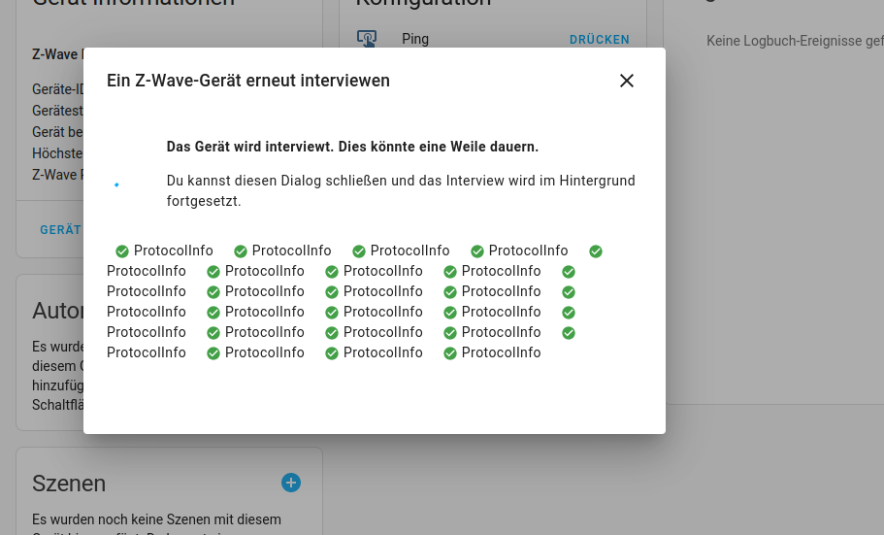884x535 pixels.
Task: Click the Gerät Informationen card title
Action: click(133, 4)
